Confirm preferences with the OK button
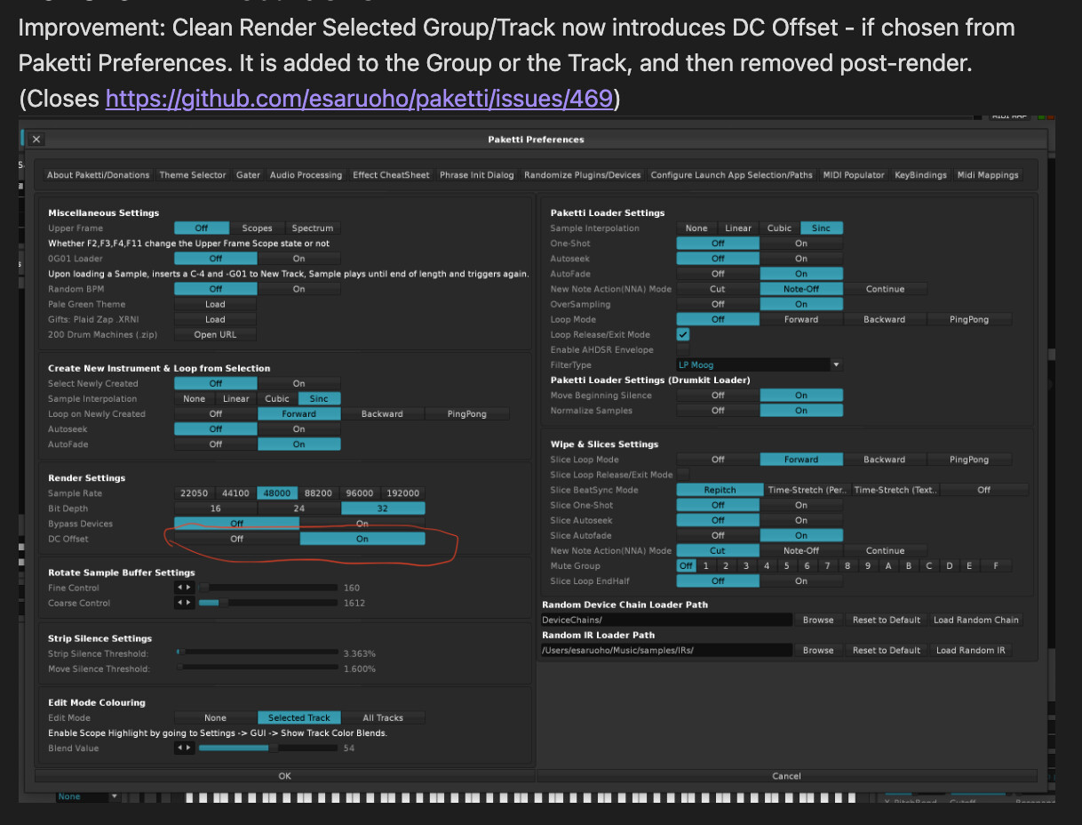 (x=284, y=776)
